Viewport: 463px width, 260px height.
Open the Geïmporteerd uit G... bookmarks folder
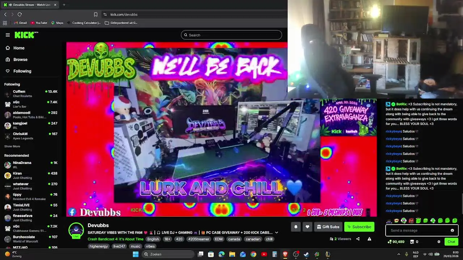[x=121, y=23]
